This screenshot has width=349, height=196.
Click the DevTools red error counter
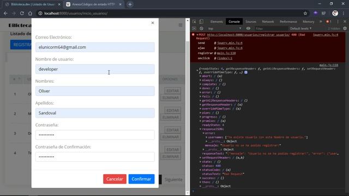[x=328, y=22]
